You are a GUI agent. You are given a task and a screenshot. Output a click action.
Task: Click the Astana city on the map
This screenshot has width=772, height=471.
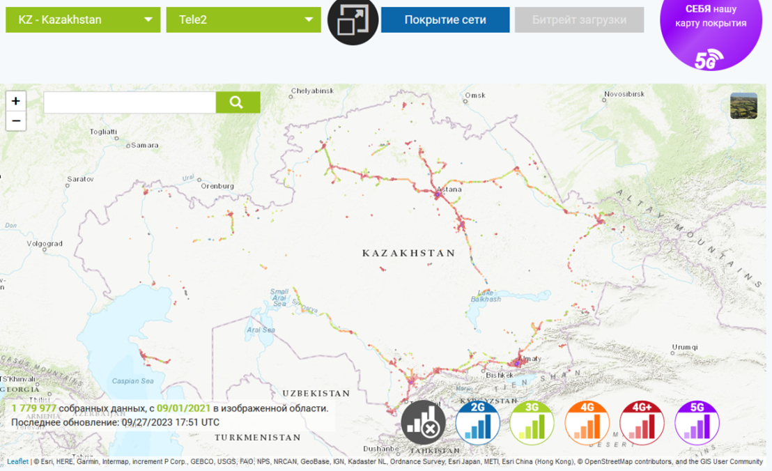pyautogui.click(x=439, y=195)
